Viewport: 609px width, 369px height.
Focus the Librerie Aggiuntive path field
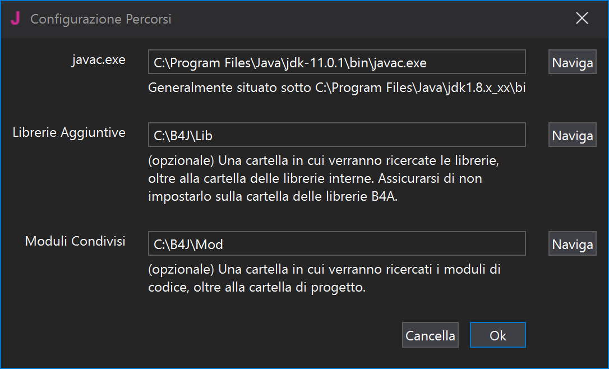click(336, 135)
